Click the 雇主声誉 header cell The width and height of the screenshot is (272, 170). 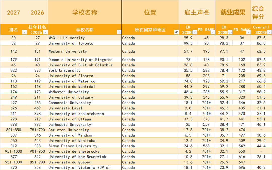(197, 12)
